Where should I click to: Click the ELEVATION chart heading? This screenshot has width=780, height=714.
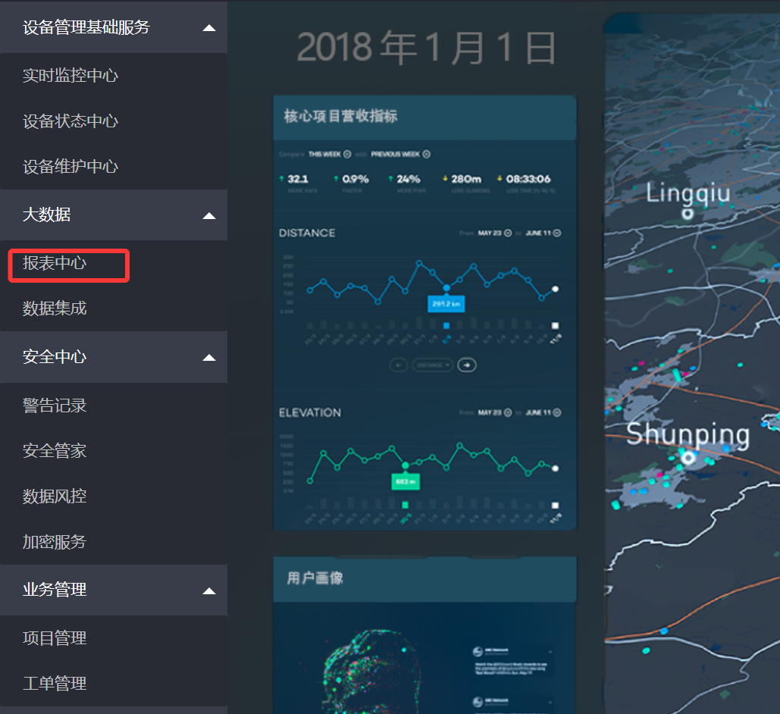[310, 412]
